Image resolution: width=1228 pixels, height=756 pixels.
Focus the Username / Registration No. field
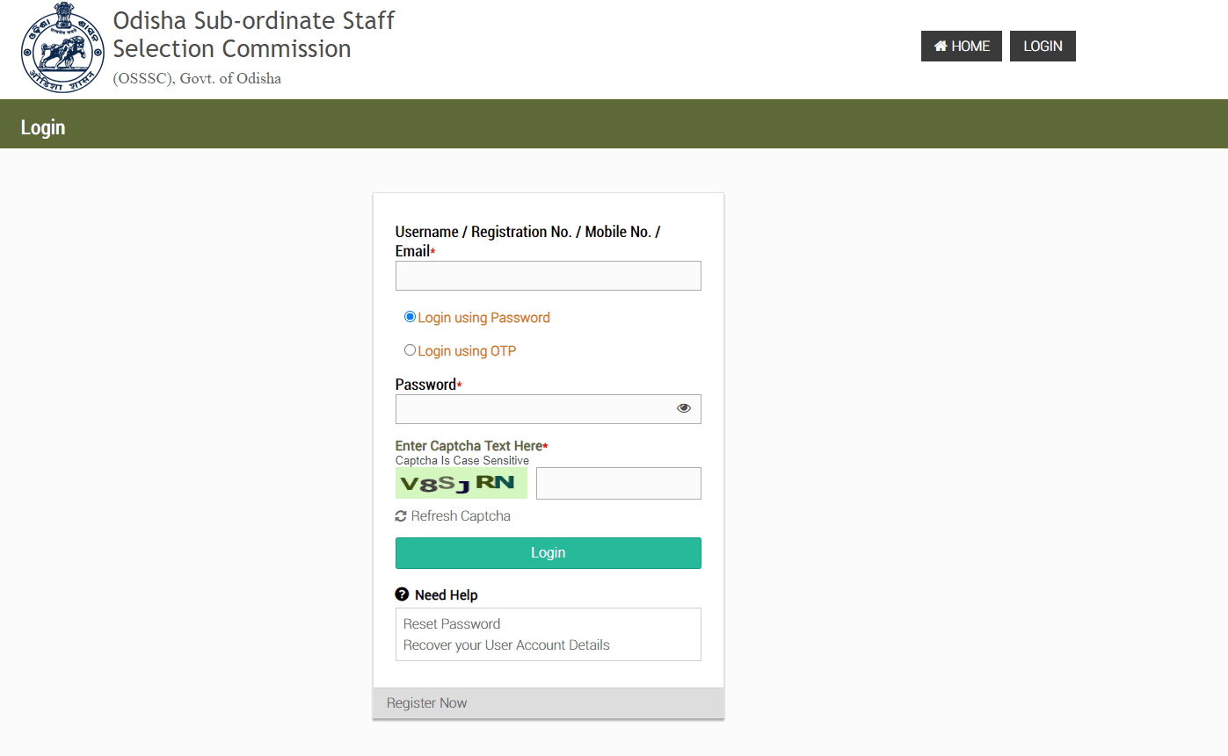click(x=548, y=276)
